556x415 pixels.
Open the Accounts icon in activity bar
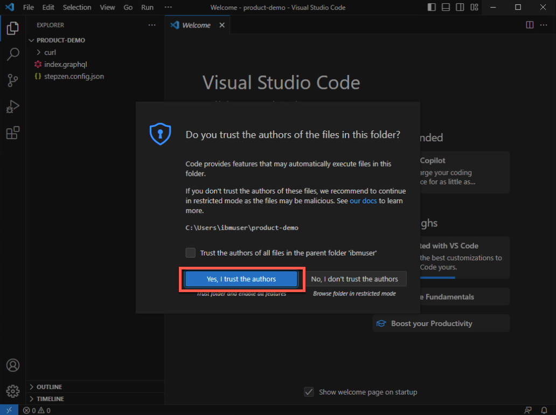[13, 365]
